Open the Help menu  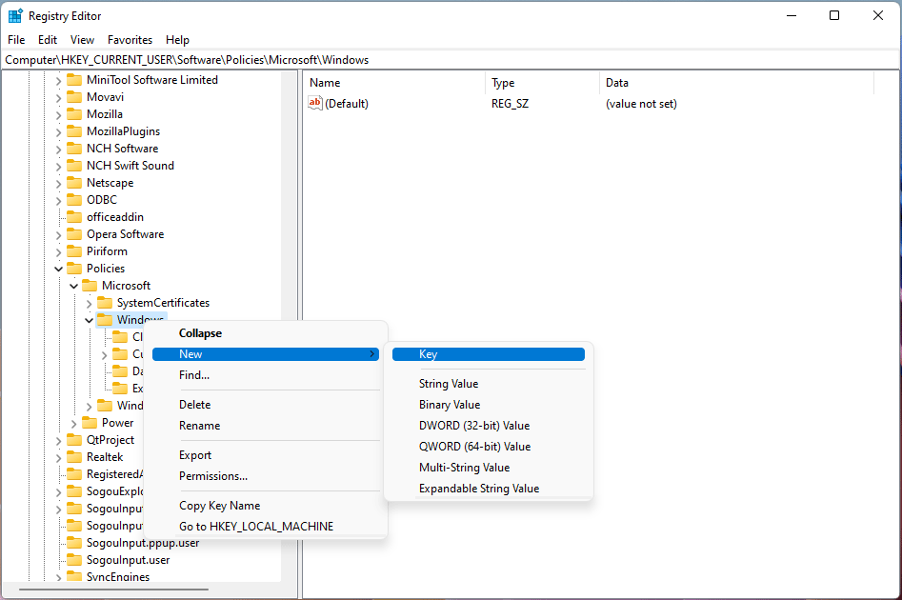[177, 40]
